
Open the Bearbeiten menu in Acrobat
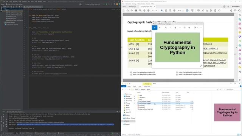tap(128, 4)
